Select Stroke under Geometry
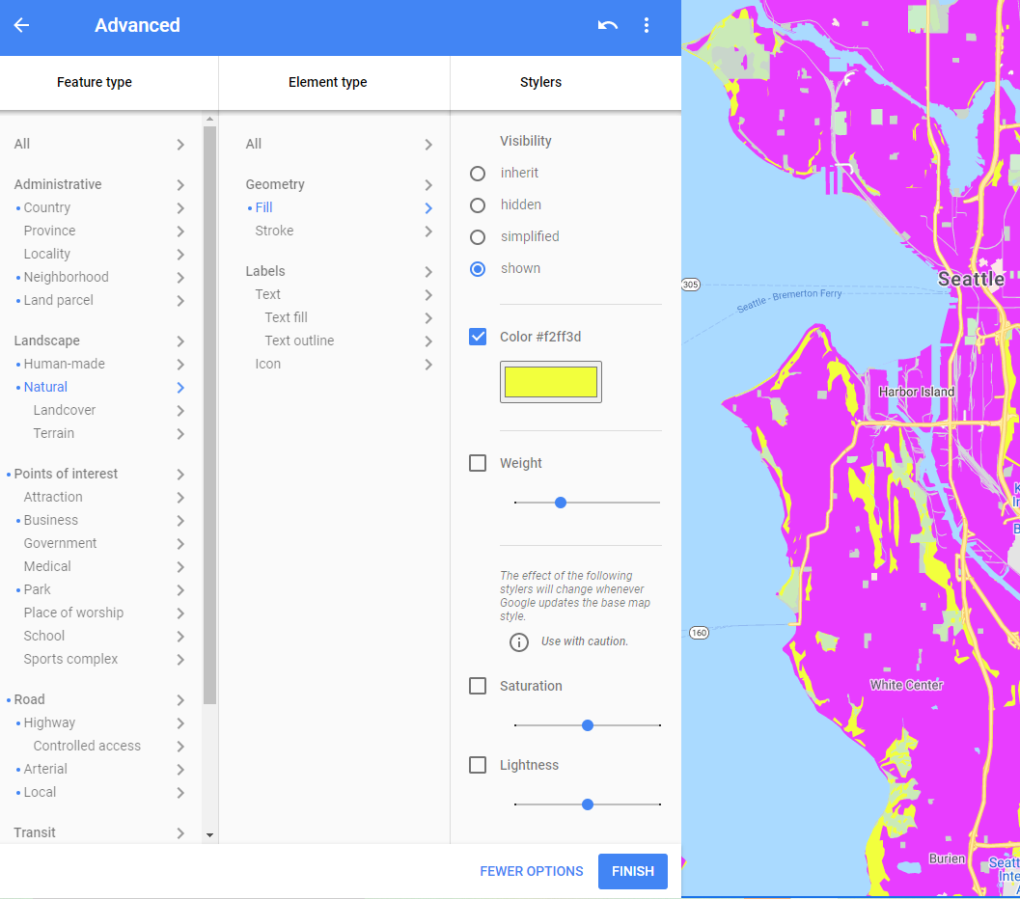 coord(274,232)
